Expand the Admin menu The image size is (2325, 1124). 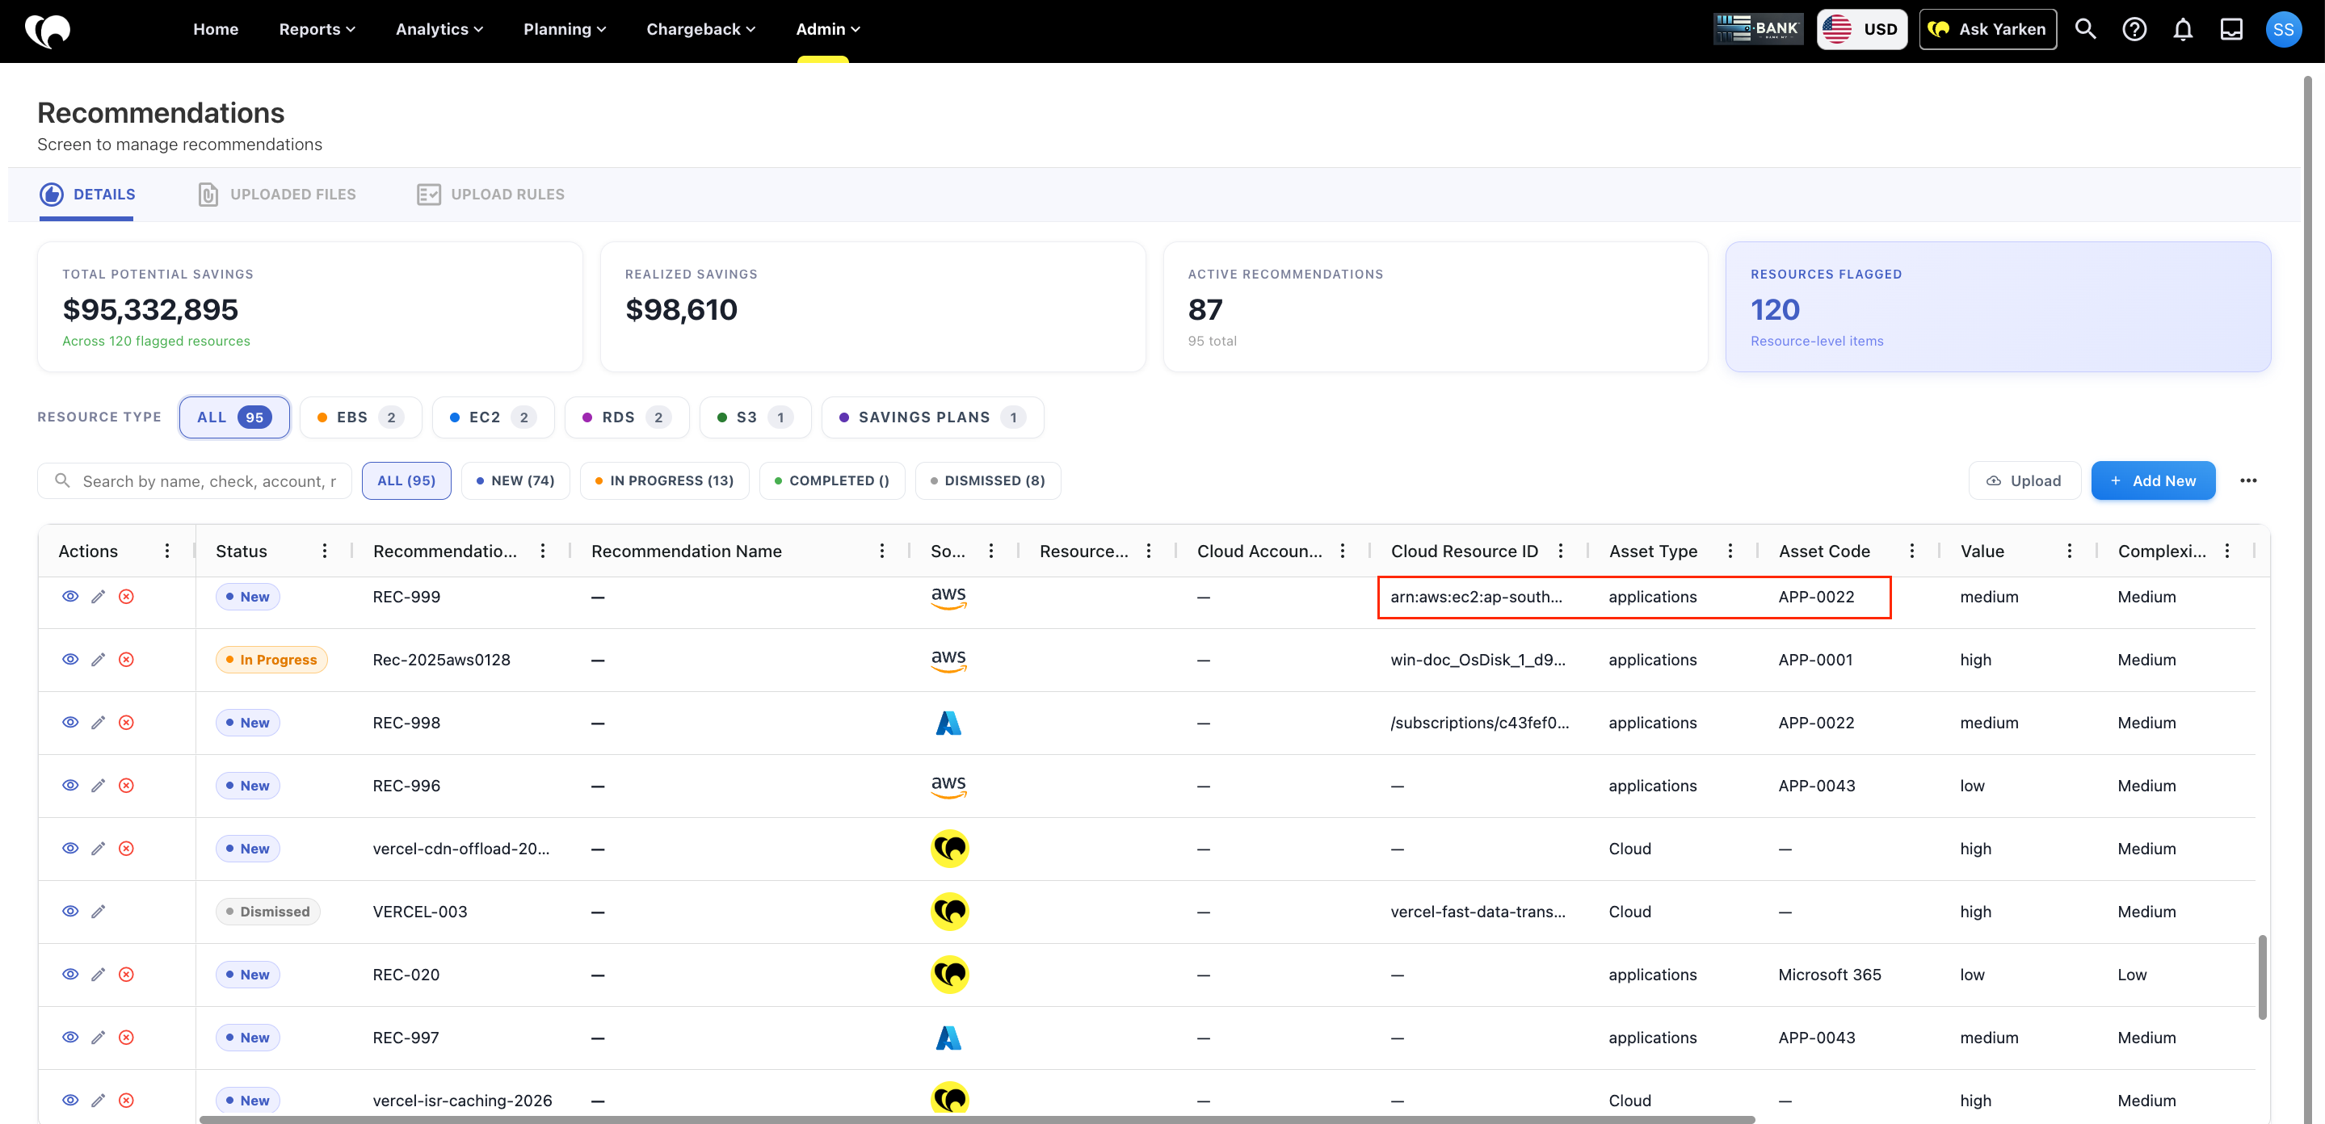pos(828,29)
